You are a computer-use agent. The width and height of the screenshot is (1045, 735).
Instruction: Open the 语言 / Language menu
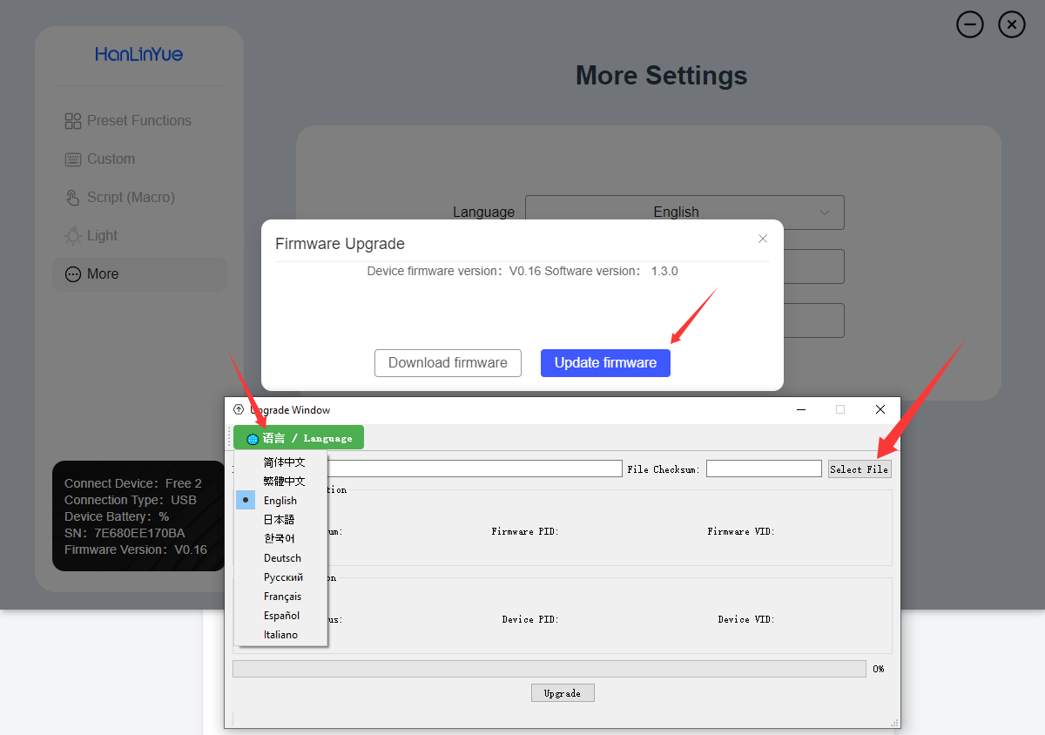click(298, 437)
